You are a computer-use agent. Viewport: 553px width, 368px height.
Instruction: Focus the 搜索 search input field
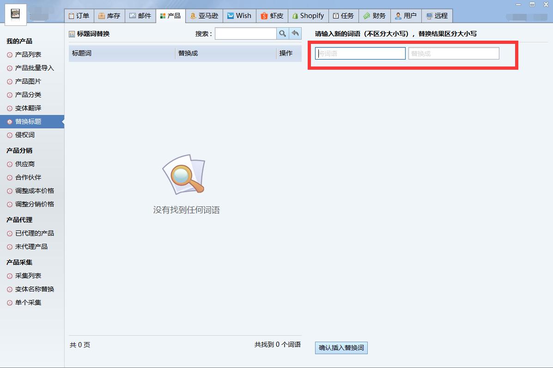245,34
